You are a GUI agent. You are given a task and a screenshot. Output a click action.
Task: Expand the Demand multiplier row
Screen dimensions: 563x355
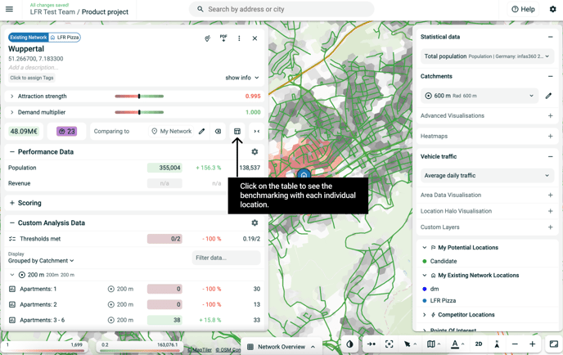(x=11, y=112)
